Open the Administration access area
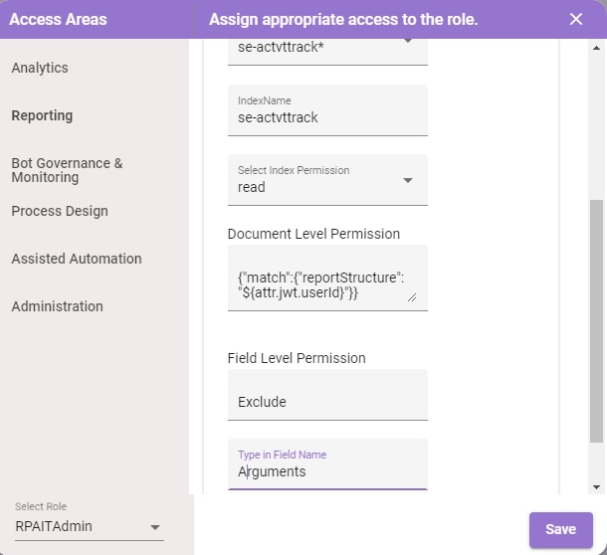The width and height of the screenshot is (607, 555). point(58,306)
